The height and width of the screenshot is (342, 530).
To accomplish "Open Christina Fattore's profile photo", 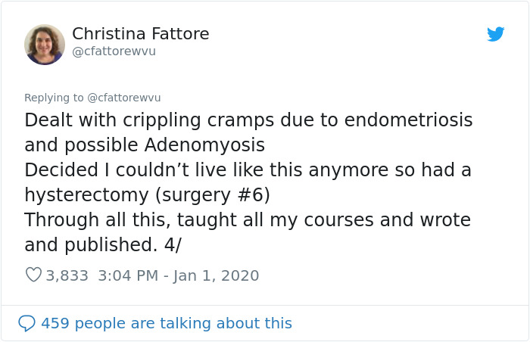I will click(x=44, y=44).
